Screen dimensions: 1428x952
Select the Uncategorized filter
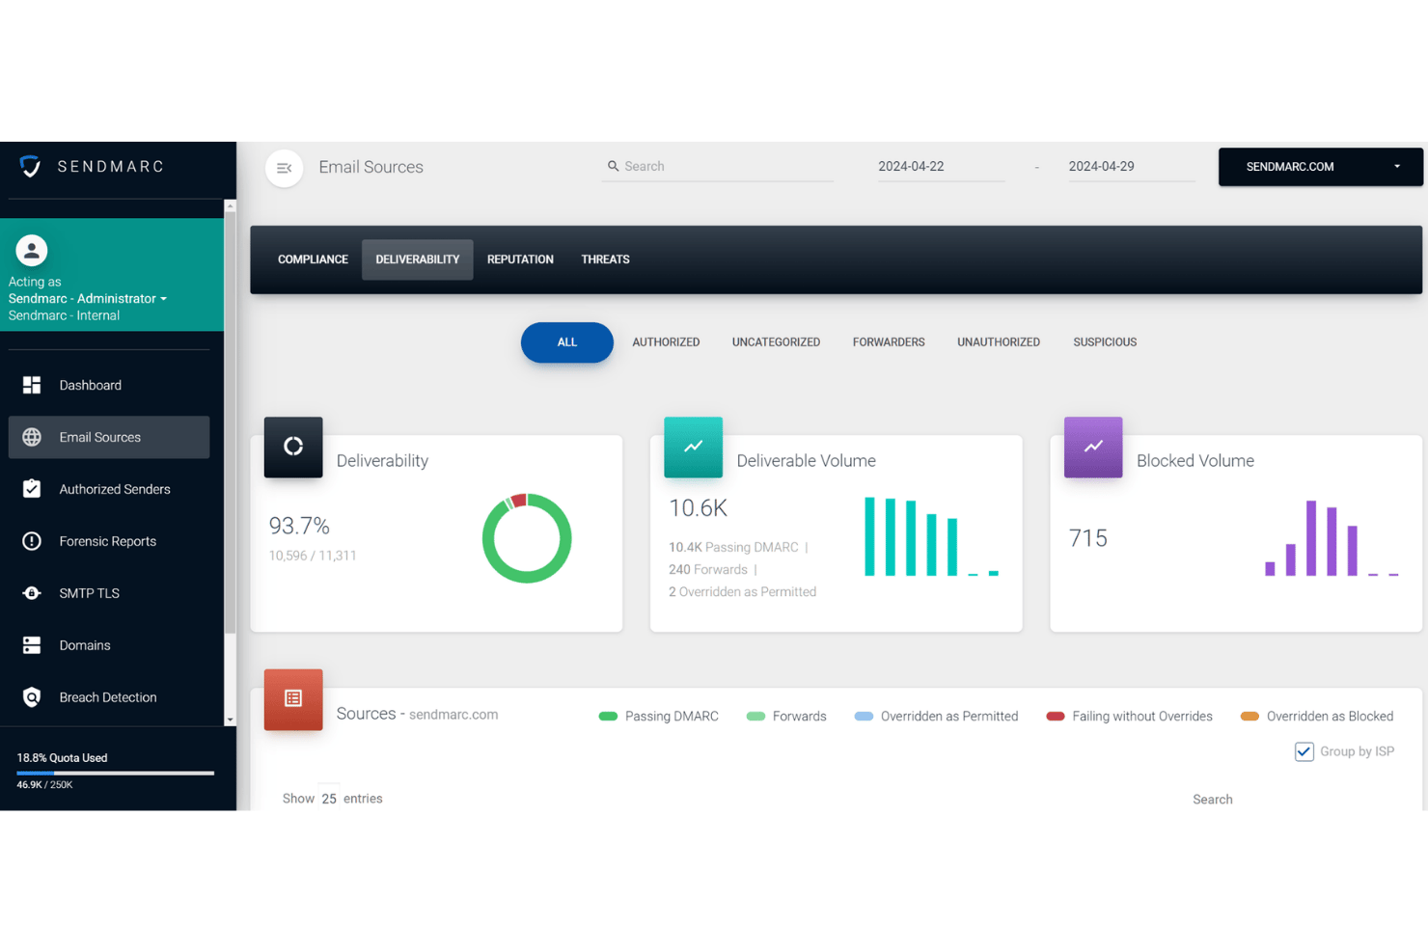click(x=776, y=342)
